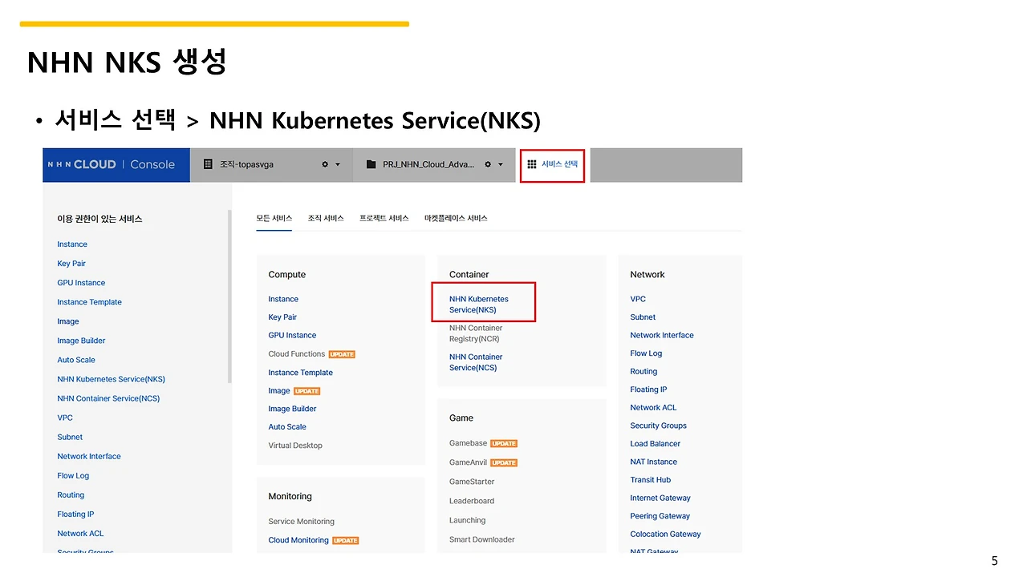Click the folder icon beside PRJ_NHN_Cloud_Adva

[x=371, y=164]
